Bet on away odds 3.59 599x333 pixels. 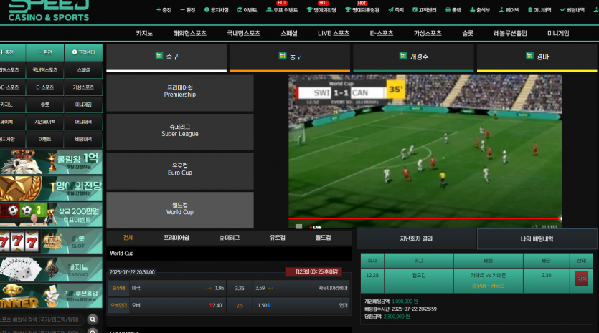pos(260,288)
